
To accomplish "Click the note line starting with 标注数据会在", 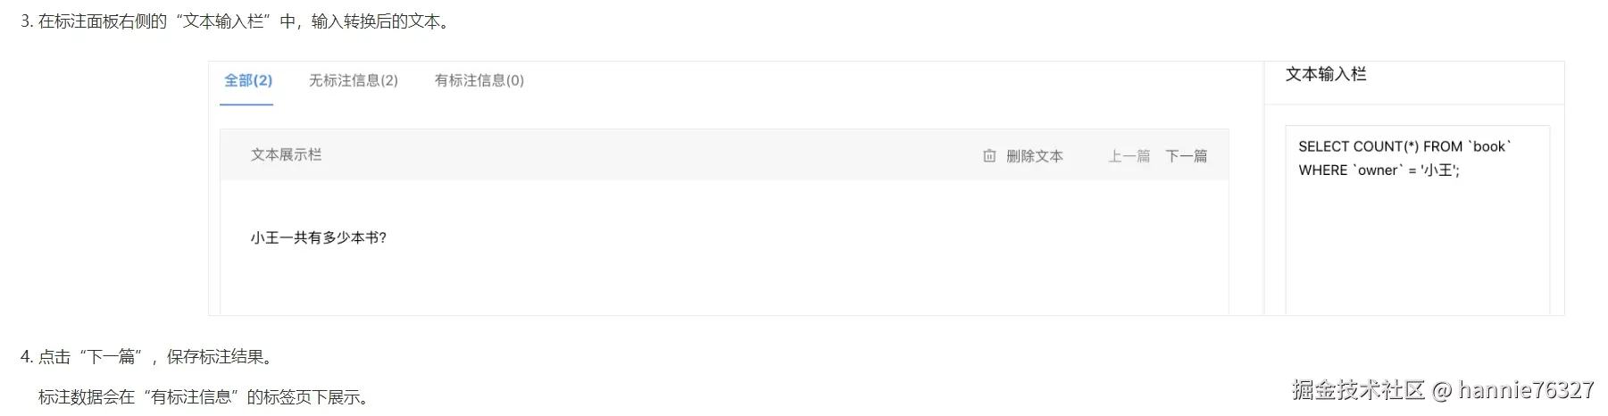I will [x=203, y=397].
